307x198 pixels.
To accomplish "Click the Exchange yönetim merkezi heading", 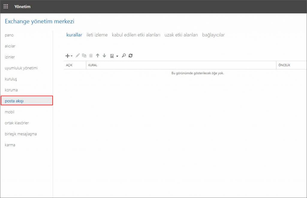I will pyautogui.click(x=40, y=21).
